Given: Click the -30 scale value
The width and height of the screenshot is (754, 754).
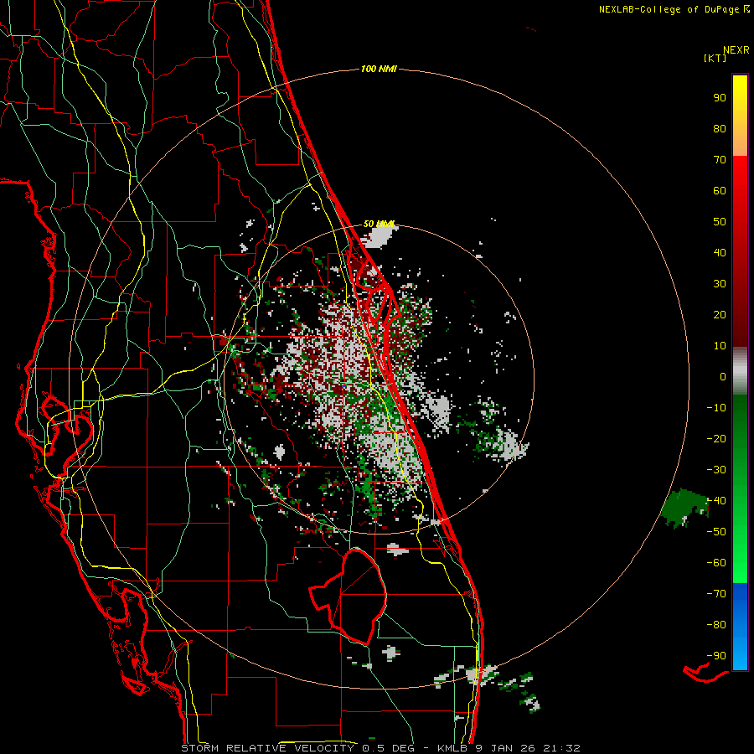Looking at the screenshot, I should click(x=716, y=470).
